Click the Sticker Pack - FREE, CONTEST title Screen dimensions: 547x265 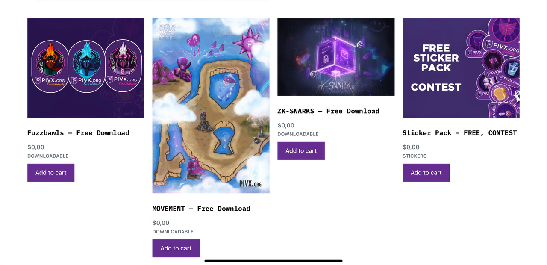tap(459, 133)
